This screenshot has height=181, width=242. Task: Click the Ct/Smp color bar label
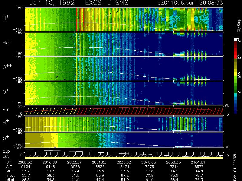tap(239, 26)
